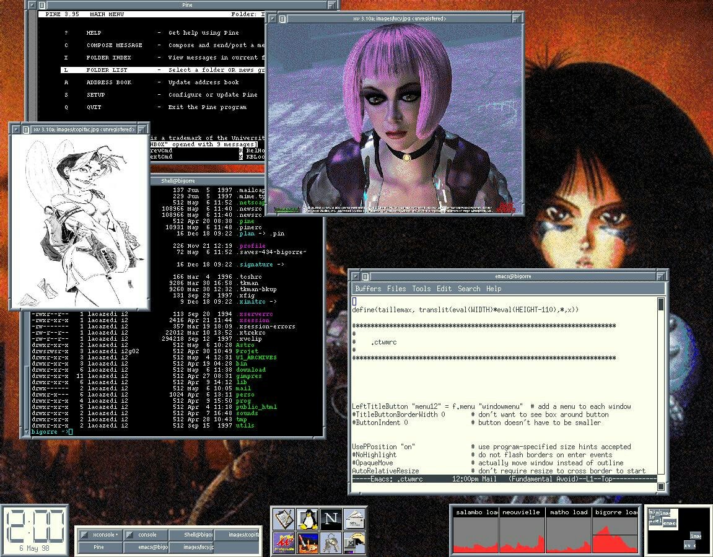Viewport: 713px width, 557px height.
Task: Launch the colorful XV-style graphics icon
Action: pyautogui.click(x=284, y=543)
